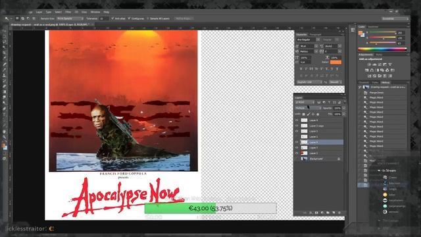Click Subtract from Selection mode icon

click(28, 18)
